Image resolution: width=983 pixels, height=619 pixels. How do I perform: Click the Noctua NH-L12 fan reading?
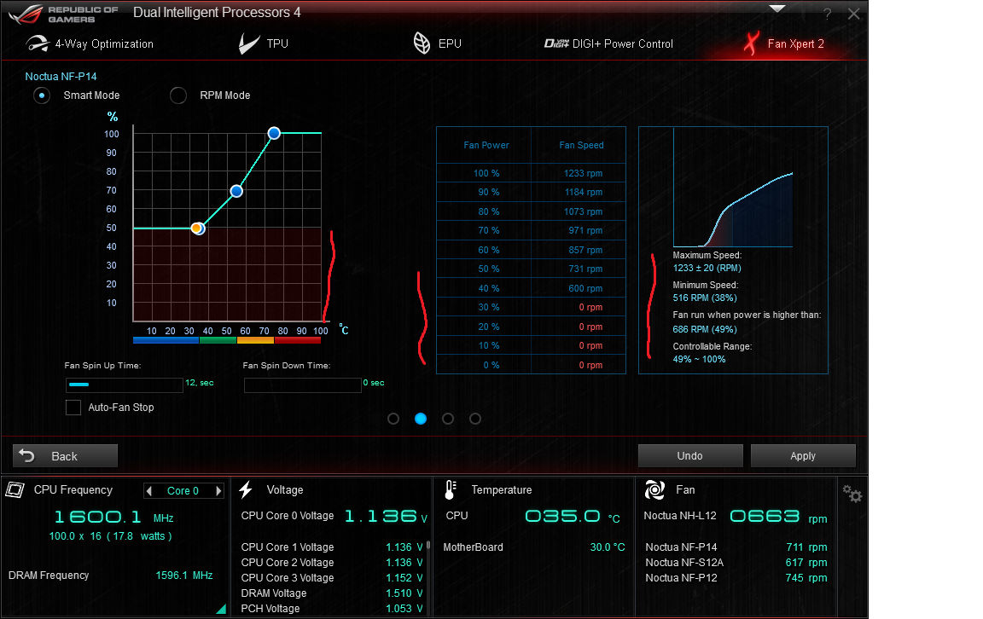coord(736,516)
